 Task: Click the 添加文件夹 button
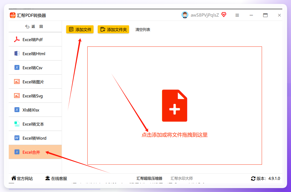pyautogui.click(x=114, y=30)
